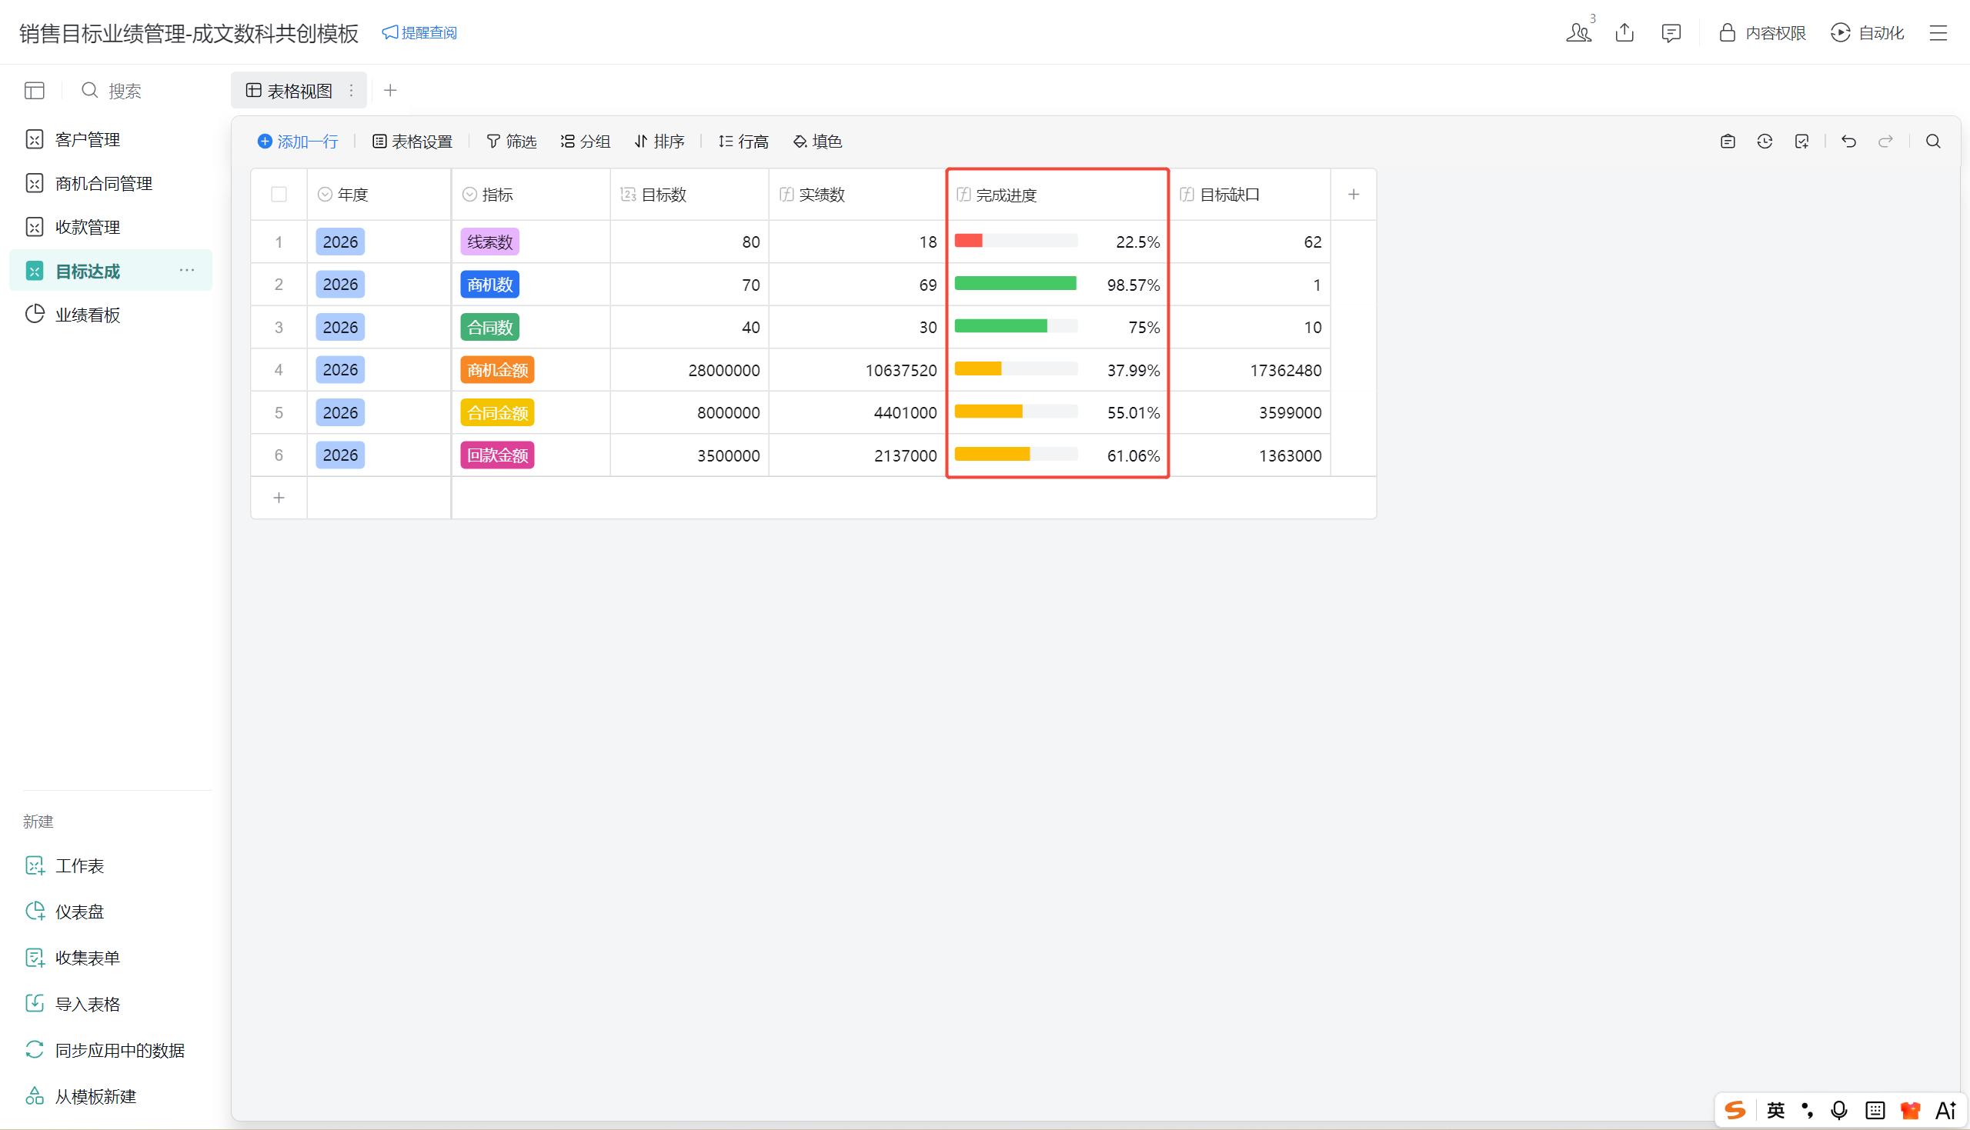Open the comments icon in header
1970x1130 pixels.
[1671, 32]
